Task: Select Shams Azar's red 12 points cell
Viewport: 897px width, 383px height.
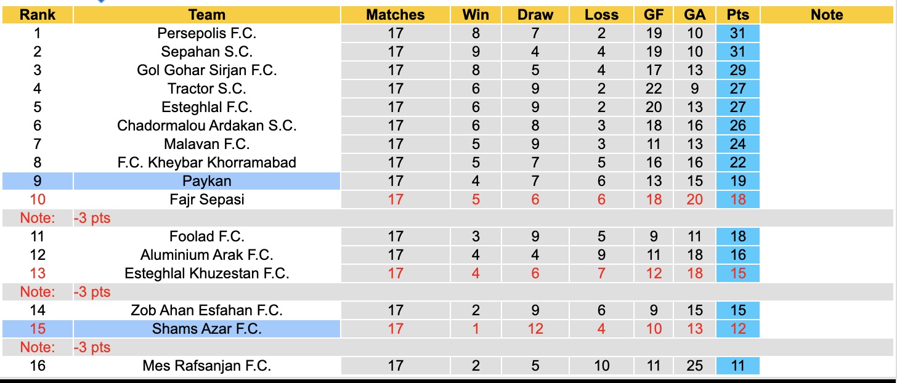Action: pyautogui.click(x=737, y=329)
